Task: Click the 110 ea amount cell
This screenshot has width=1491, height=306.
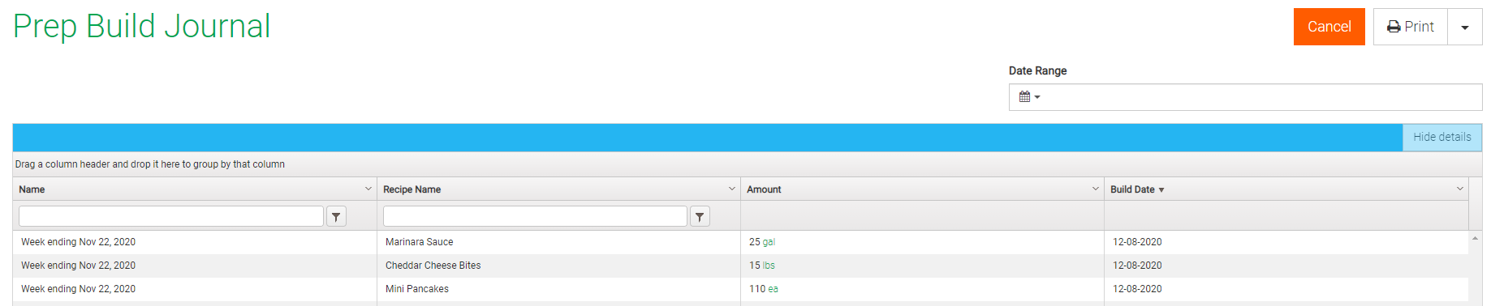Action: [x=922, y=289]
